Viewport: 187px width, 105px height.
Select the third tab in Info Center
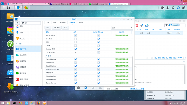[63, 23]
